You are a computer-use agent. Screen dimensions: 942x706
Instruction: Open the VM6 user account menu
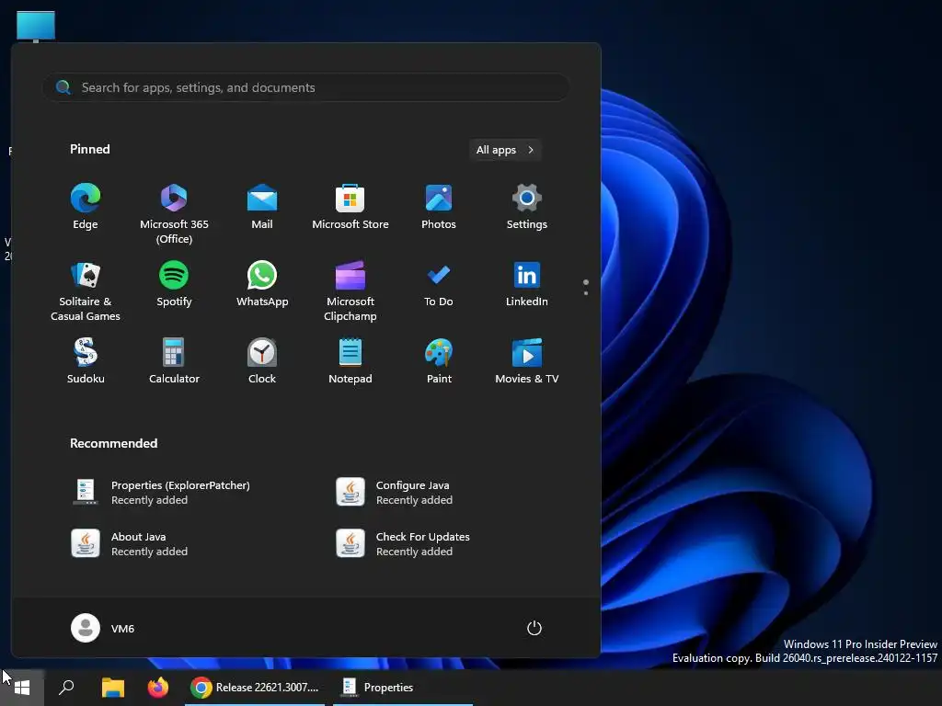103,628
